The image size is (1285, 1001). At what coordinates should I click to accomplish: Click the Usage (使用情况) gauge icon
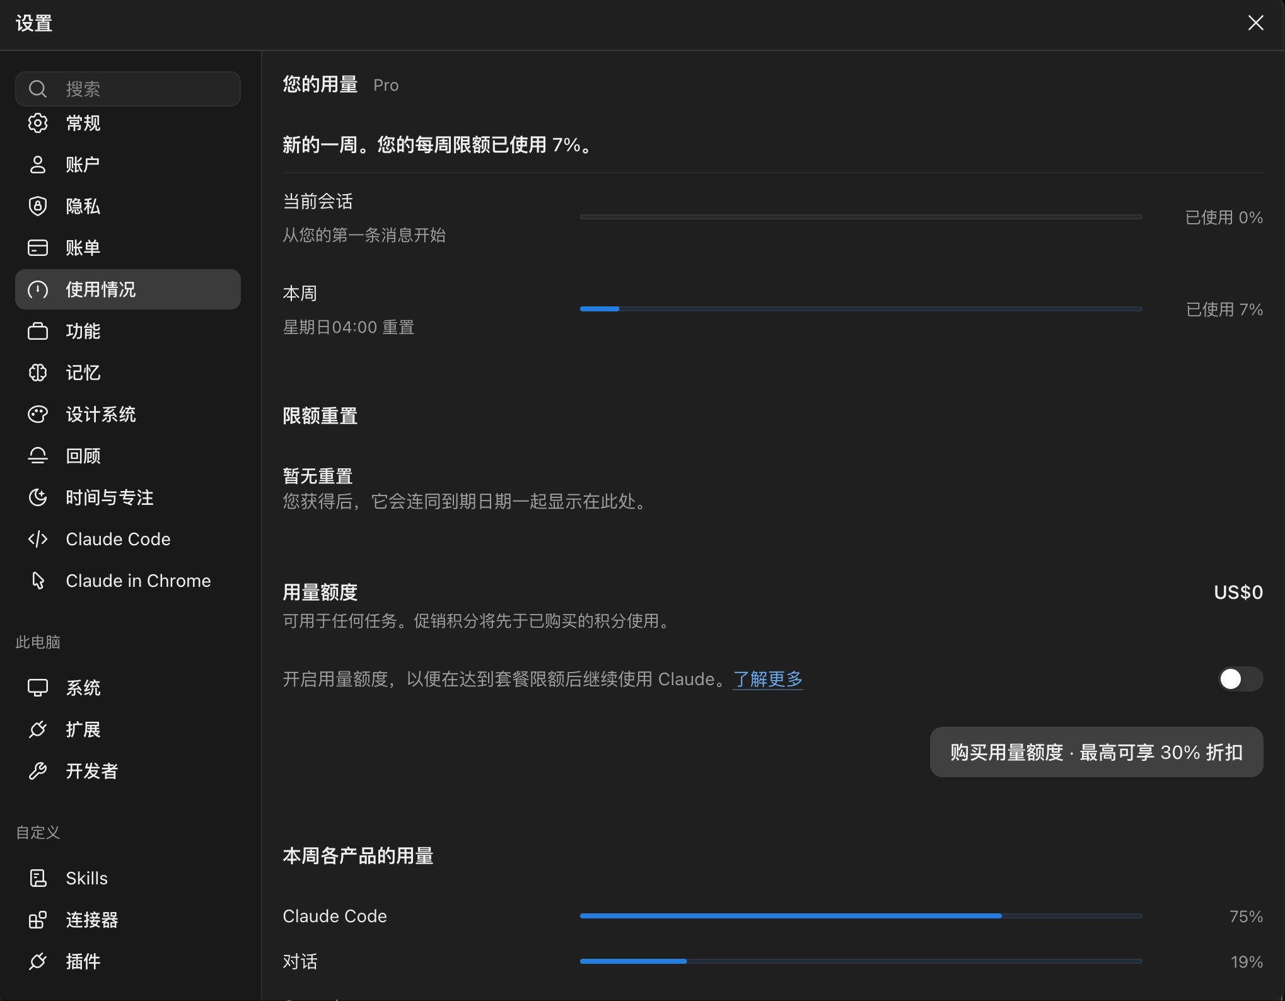click(x=38, y=289)
